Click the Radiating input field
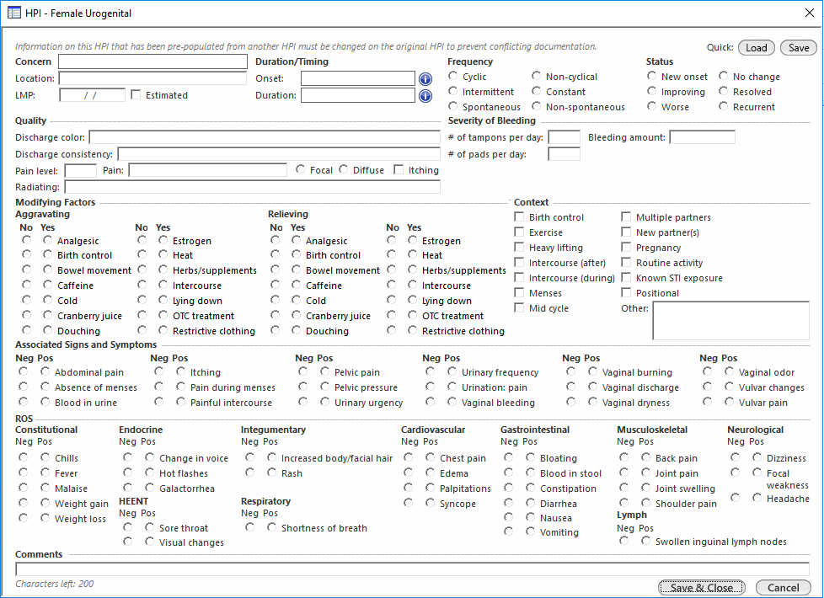This screenshot has width=824, height=598. coord(252,187)
